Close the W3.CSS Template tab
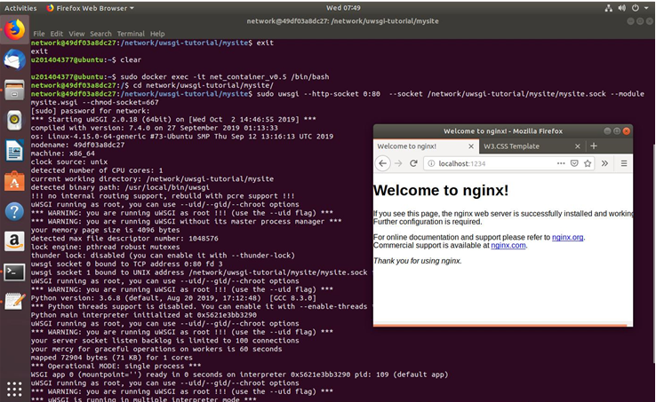Viewport: 656px width, 402px height. (x=578, y=146)
